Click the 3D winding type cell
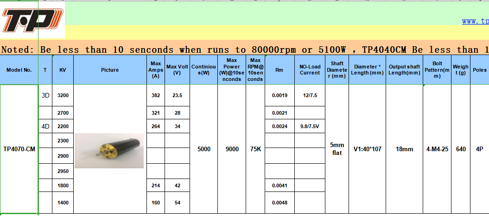The width and height of the screenshot is (489, 216). coord(45,96)
